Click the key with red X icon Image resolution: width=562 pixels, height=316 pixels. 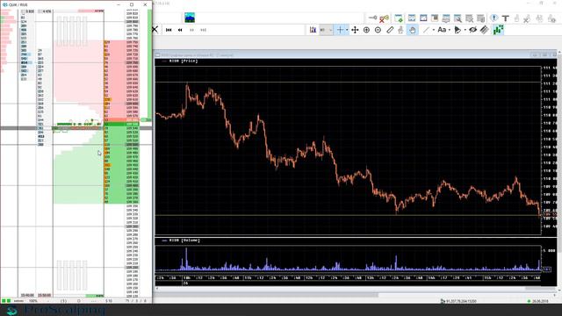(385, 18)
